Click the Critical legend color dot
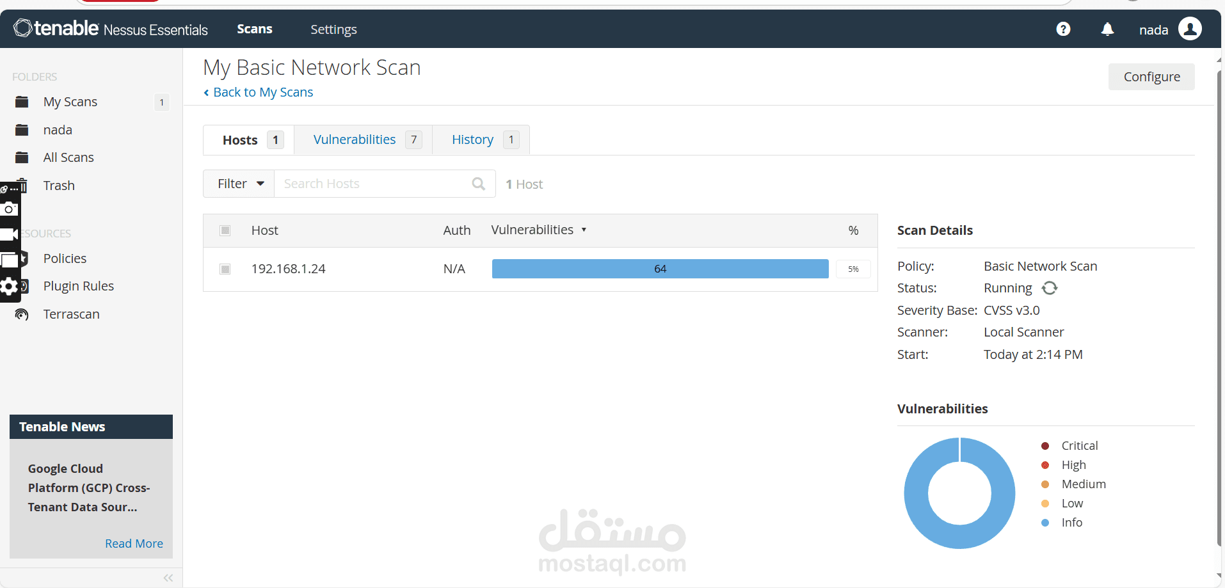The height and width of the screenshot is (588, 1225). 1045,446
